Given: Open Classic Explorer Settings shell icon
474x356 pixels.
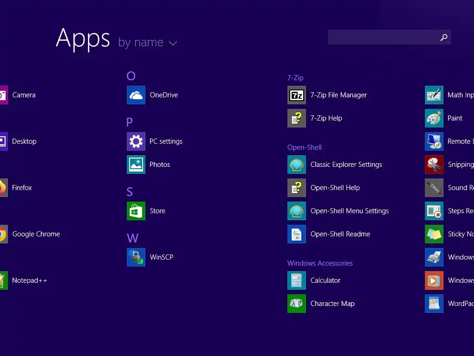Looking at the screenshot, I should (297, 165).
